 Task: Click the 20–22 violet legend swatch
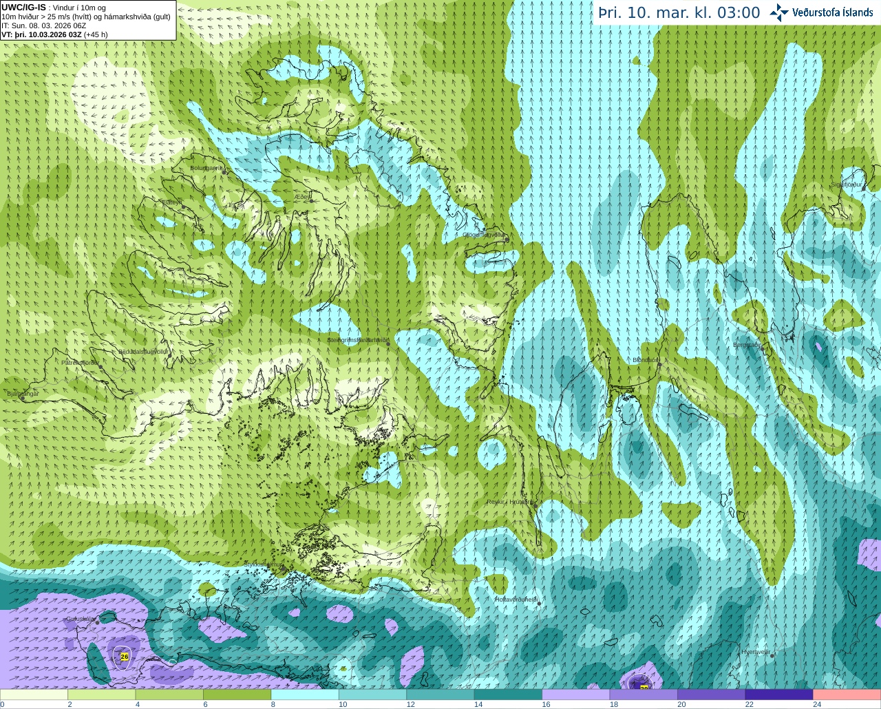tap(712, 695)
